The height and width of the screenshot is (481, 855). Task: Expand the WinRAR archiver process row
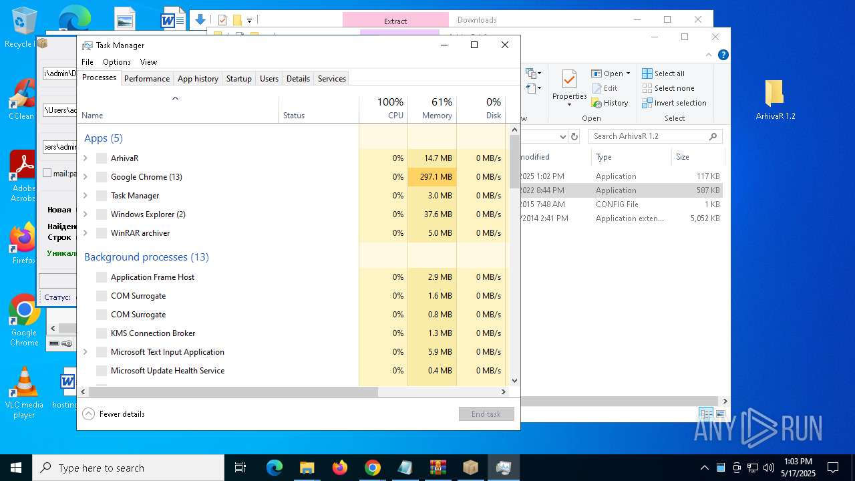(x=85, y=233)
